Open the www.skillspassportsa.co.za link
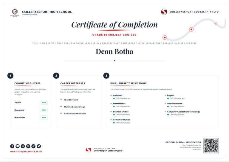 (x=26, y=152)
